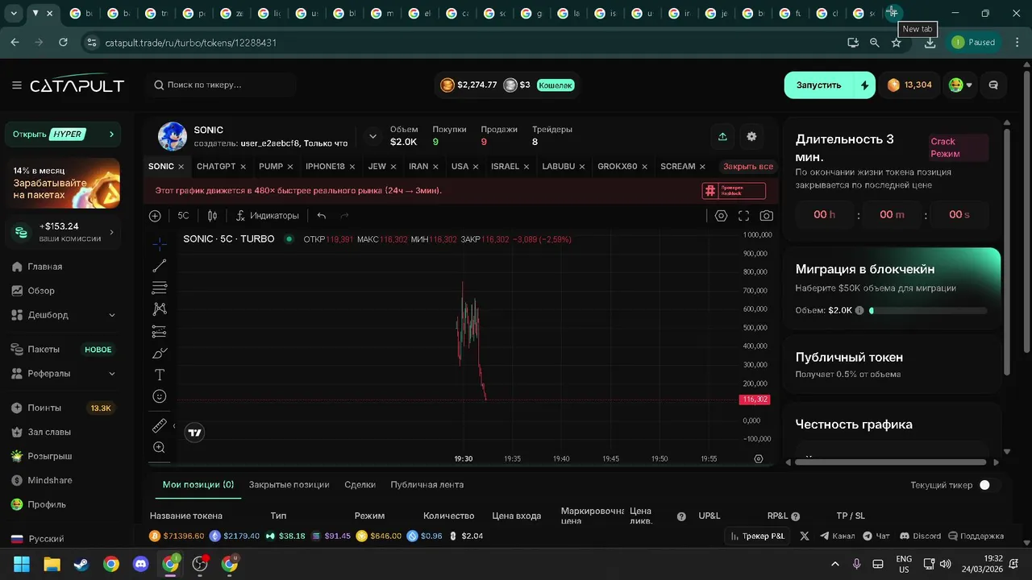Open File Explorer from the taskbar
This screenshot has width=1032, height=580.
tap(52, 564)
